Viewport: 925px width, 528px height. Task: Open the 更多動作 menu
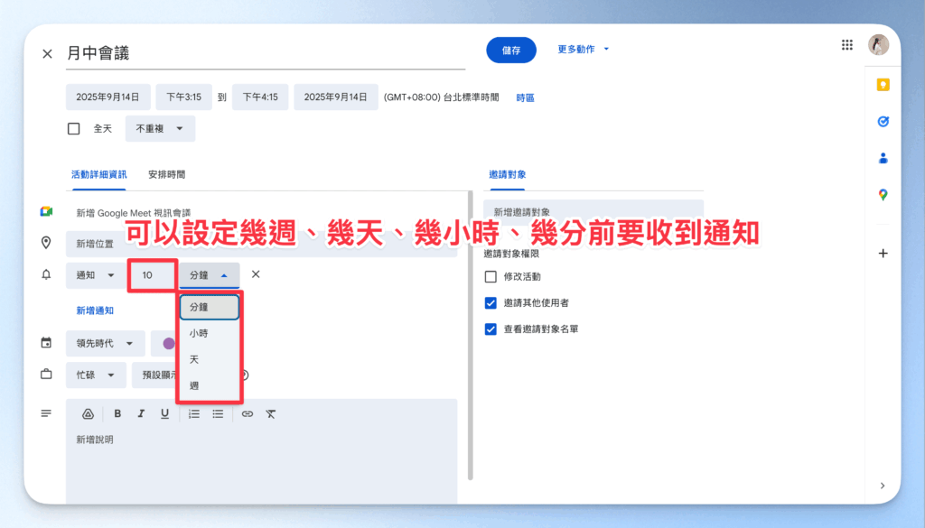(584, 50)
